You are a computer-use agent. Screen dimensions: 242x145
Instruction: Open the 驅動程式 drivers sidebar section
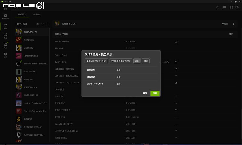6,17
